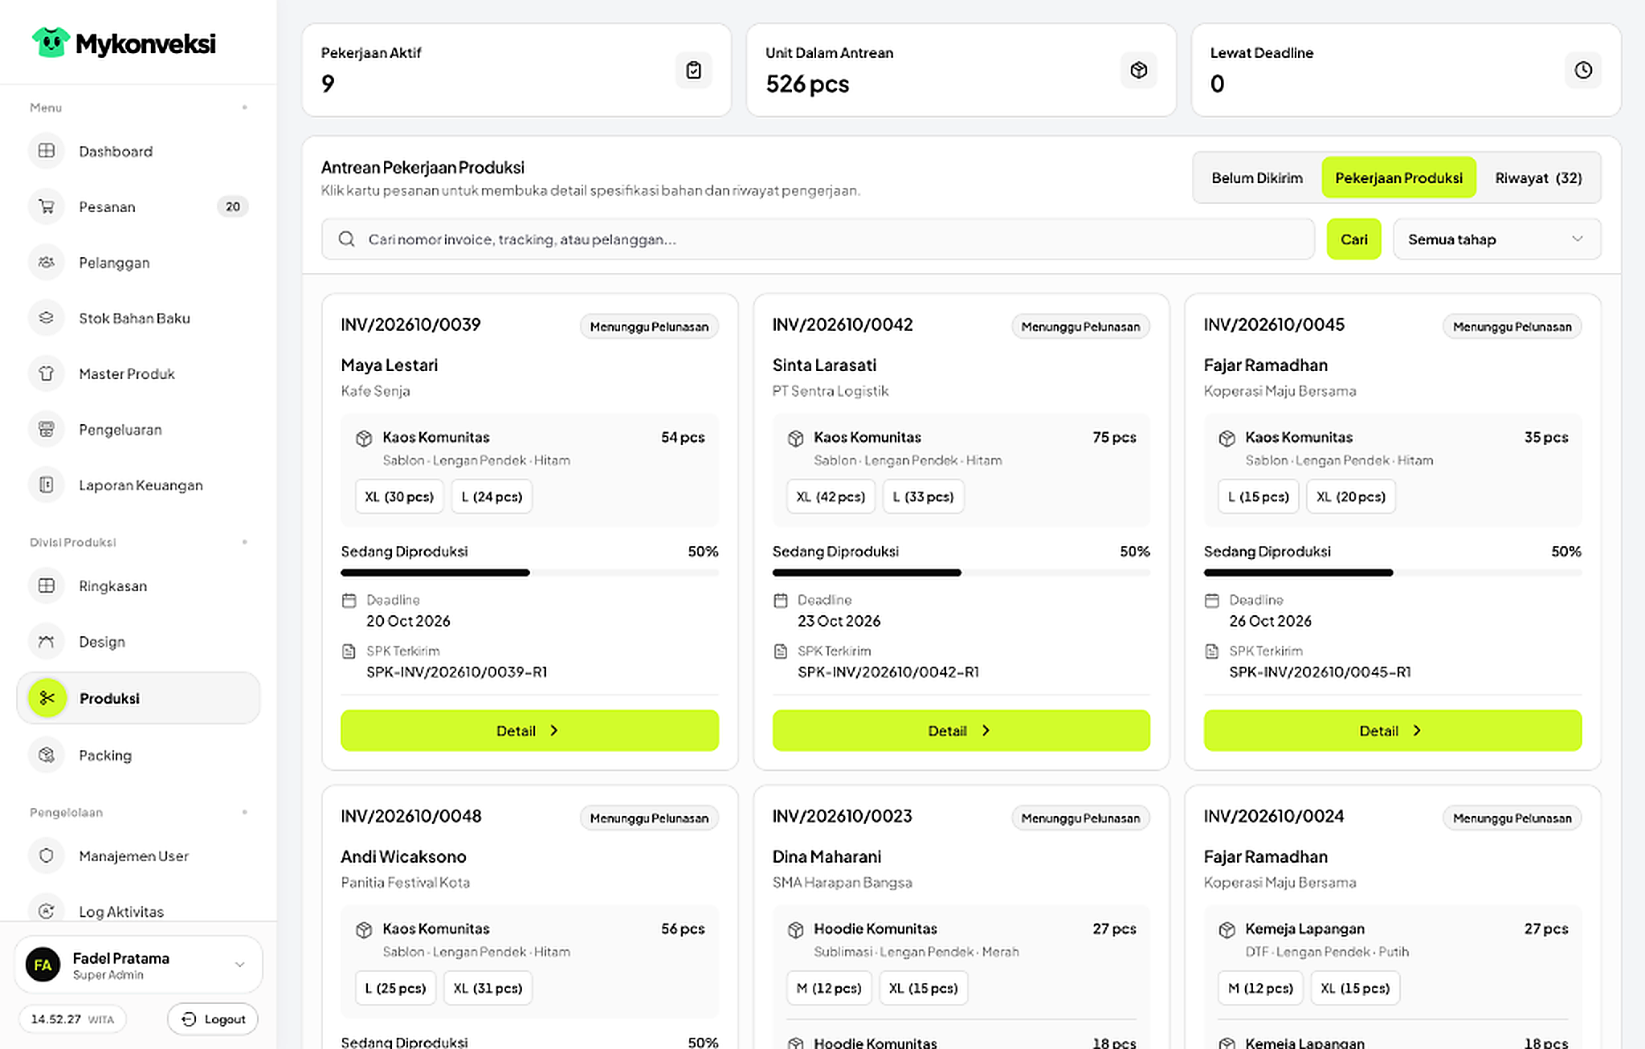The height and width of the screenshot is (1049, 1645).
Task: Open the Packing box icon
Action: 47,755
